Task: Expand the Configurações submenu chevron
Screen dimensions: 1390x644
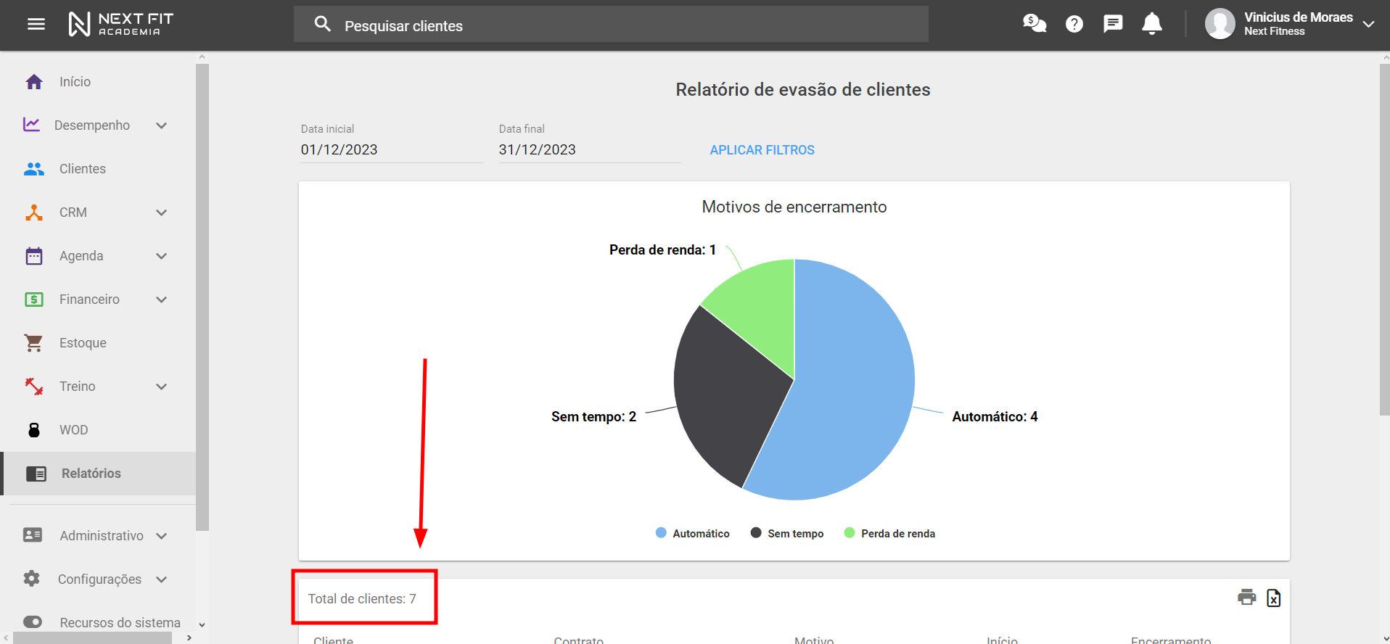Action: [162, 579]
